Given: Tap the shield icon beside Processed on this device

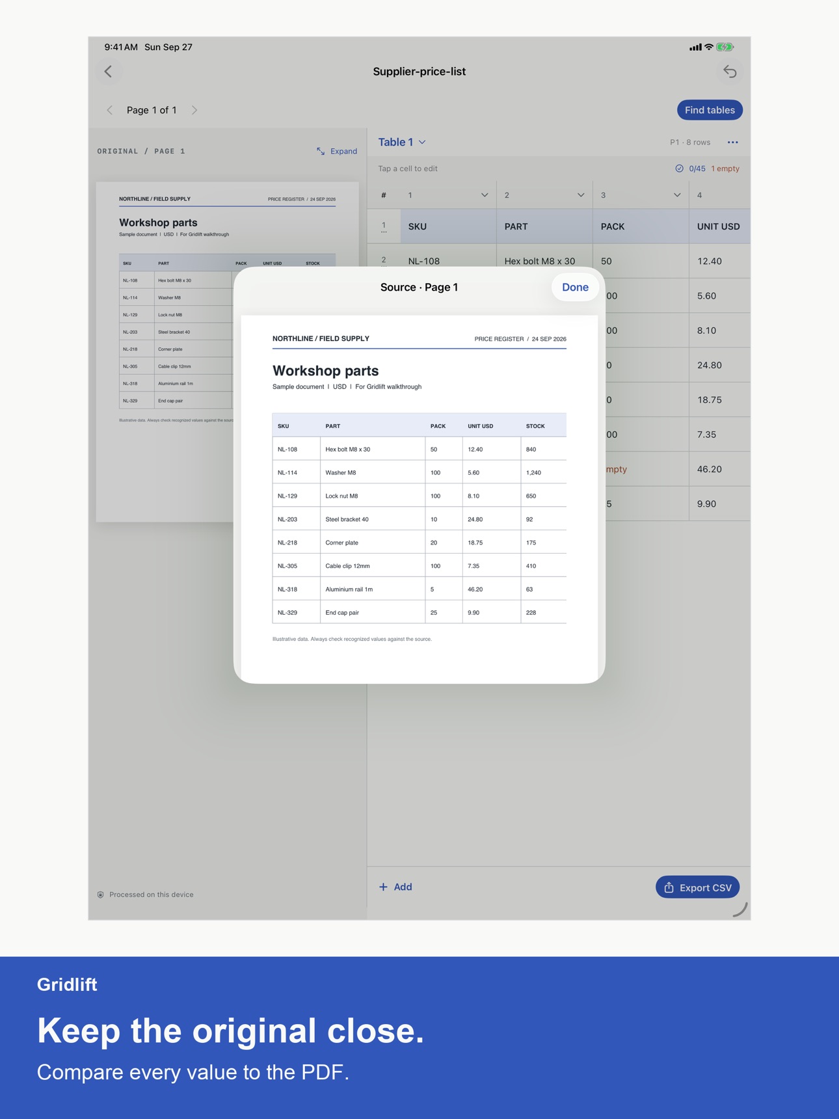Looking at the screenshot, I should pos(101,895).
